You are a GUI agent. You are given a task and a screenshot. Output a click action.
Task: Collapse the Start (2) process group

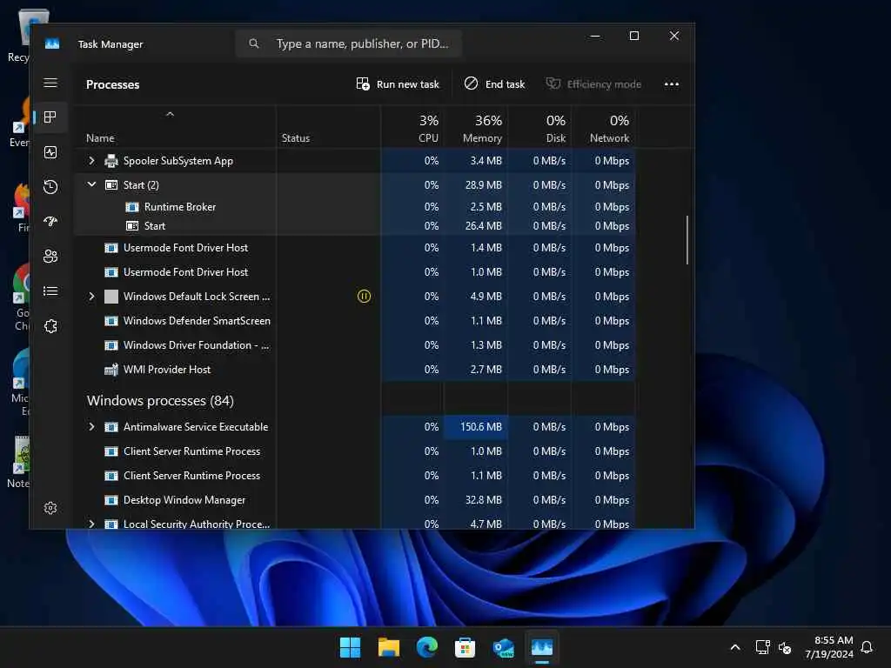91,184
